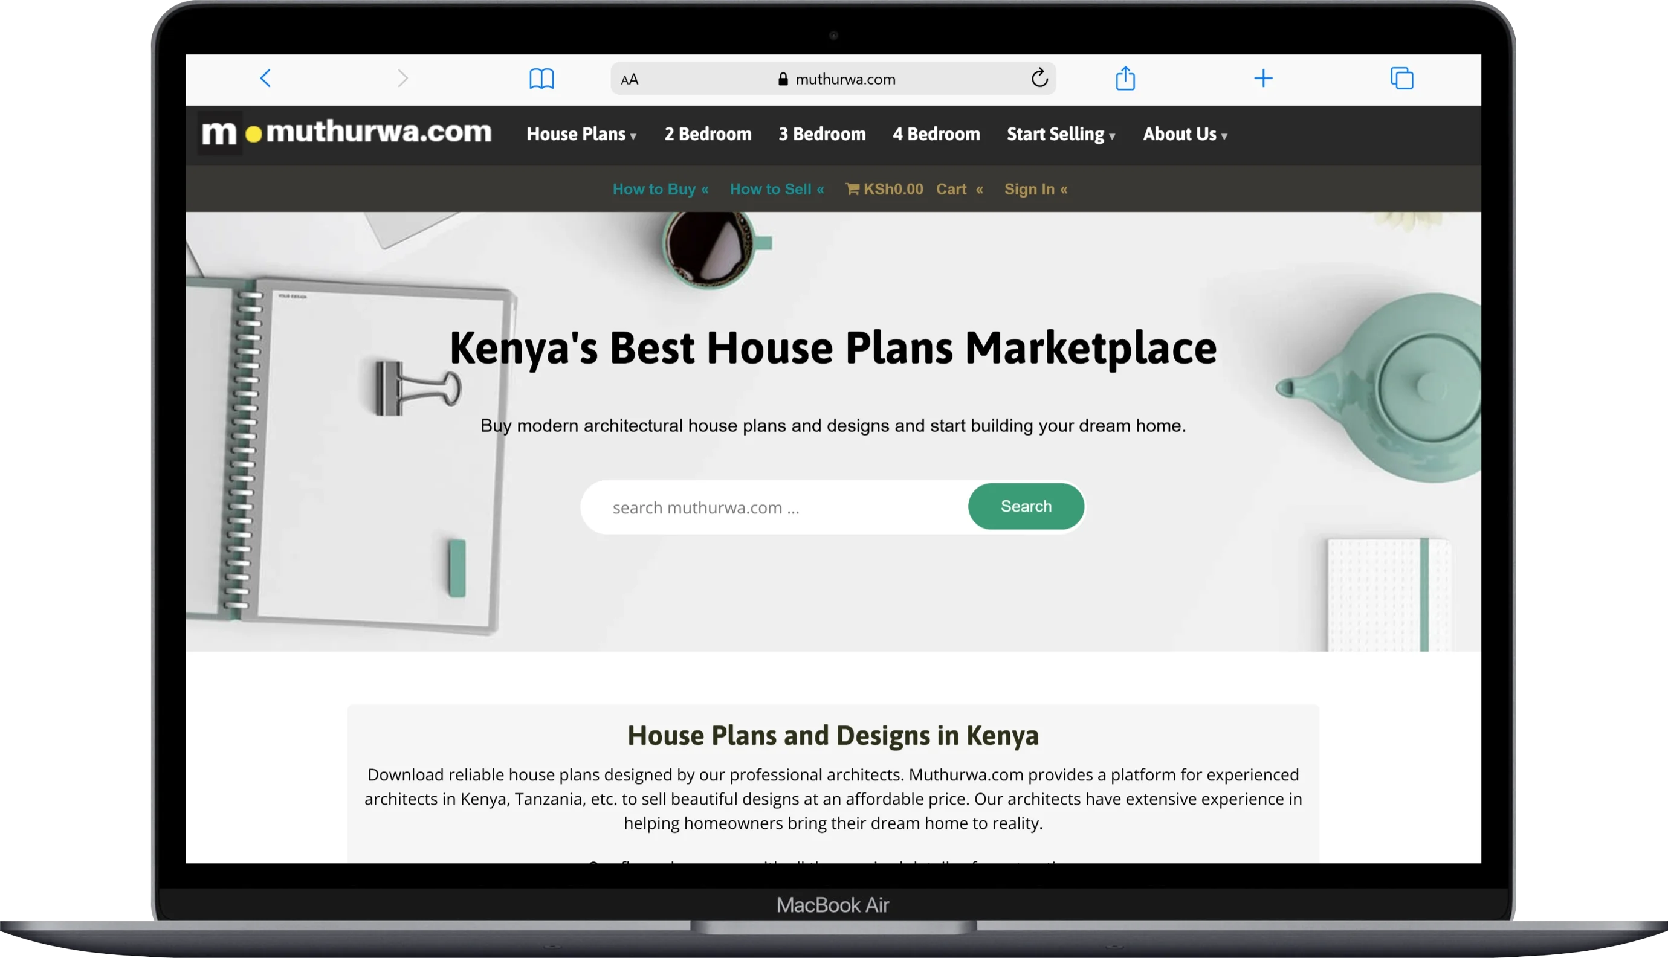Open the 3 Bedroom menu item
This screenshot has height=958, width=1668.
pyautogui.click(x=822, y=134)
